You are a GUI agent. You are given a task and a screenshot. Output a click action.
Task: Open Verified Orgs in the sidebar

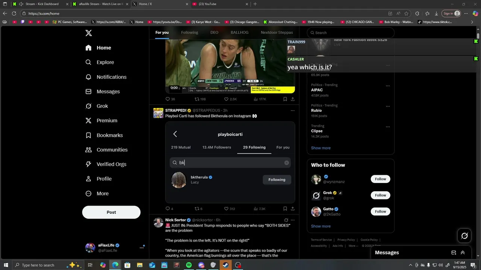pos(106,164)
